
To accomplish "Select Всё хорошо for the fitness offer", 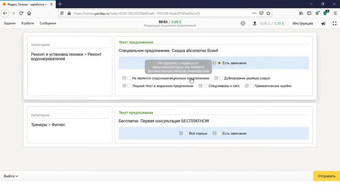I will pyautogui.click(x=186, y=133).
